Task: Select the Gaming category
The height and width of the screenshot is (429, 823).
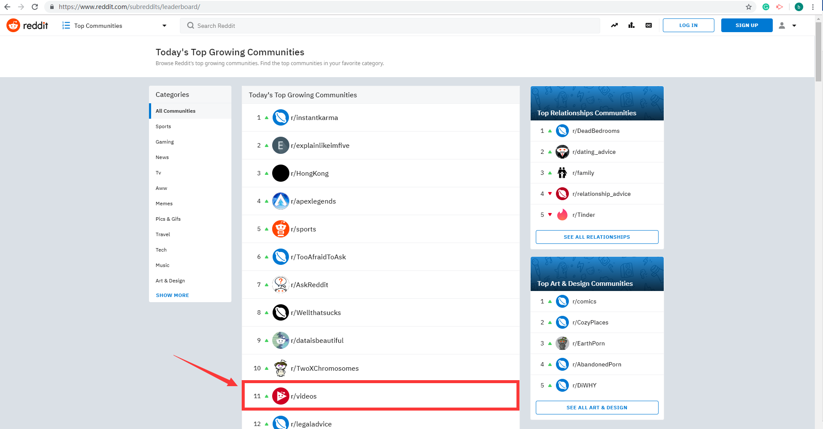Action: [190, 142]
